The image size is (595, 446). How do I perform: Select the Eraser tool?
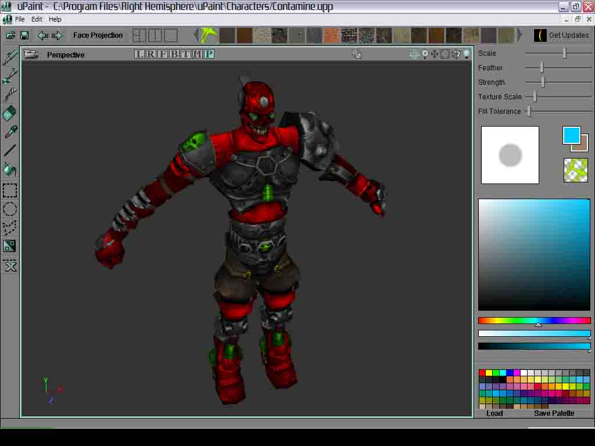coord(9,113)
